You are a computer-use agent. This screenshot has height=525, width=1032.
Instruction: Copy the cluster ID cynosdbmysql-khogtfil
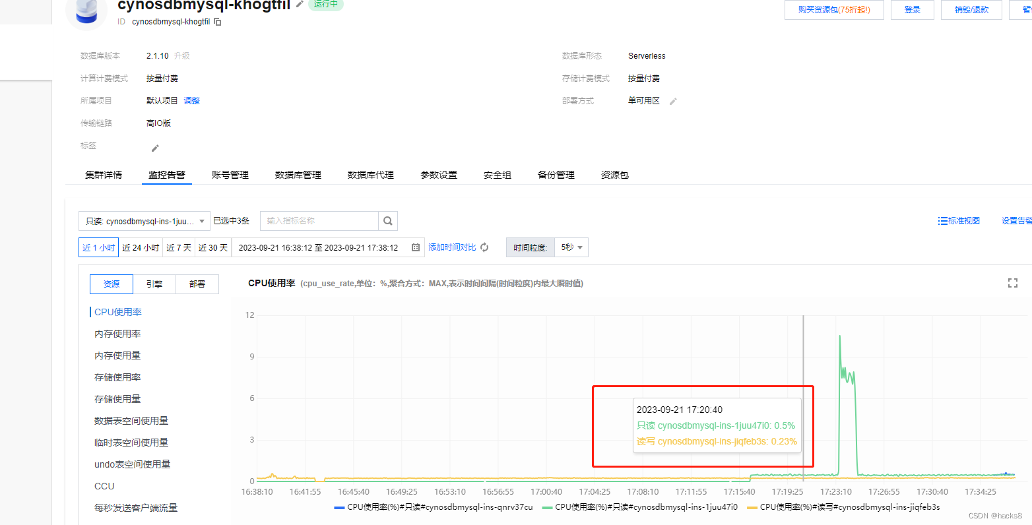[218, 22]
